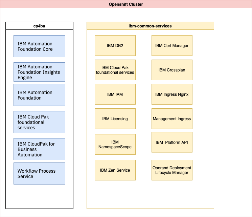252x217 pixels.
Task: Click the ibm-common-services container header
Action: [x=150, y=26]
